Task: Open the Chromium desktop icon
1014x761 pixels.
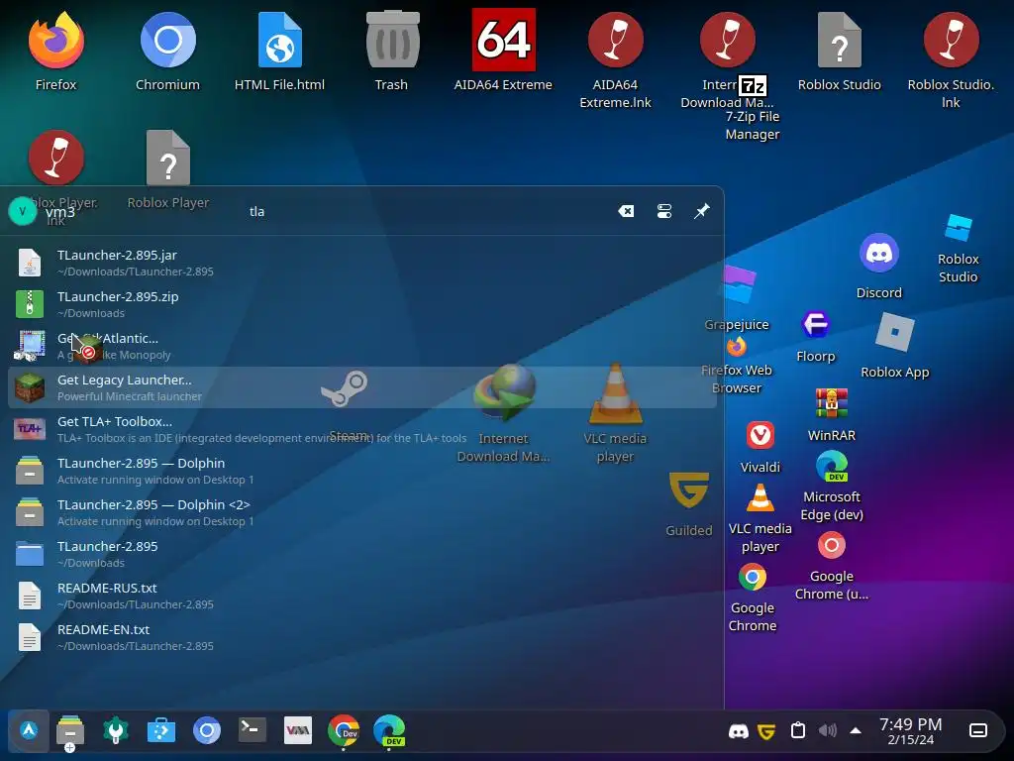Action: [167, 52]
